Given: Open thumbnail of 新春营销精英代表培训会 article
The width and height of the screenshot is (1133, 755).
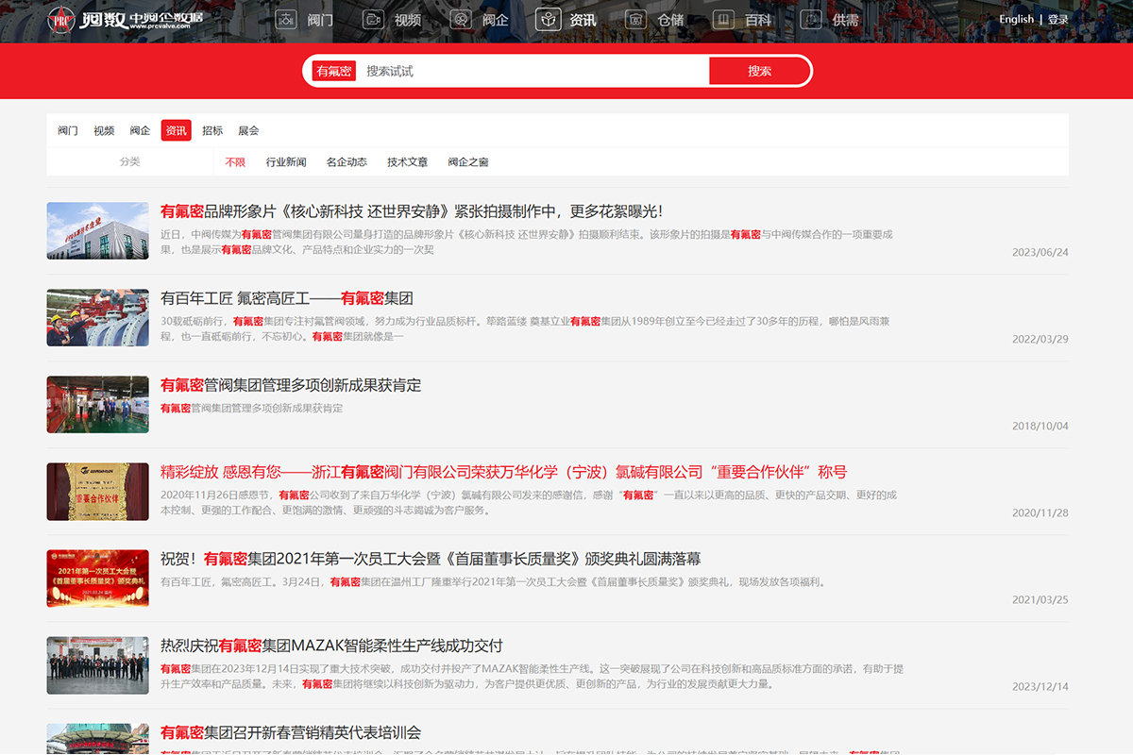Looking at the screenshot, I should tap(98, 739).
